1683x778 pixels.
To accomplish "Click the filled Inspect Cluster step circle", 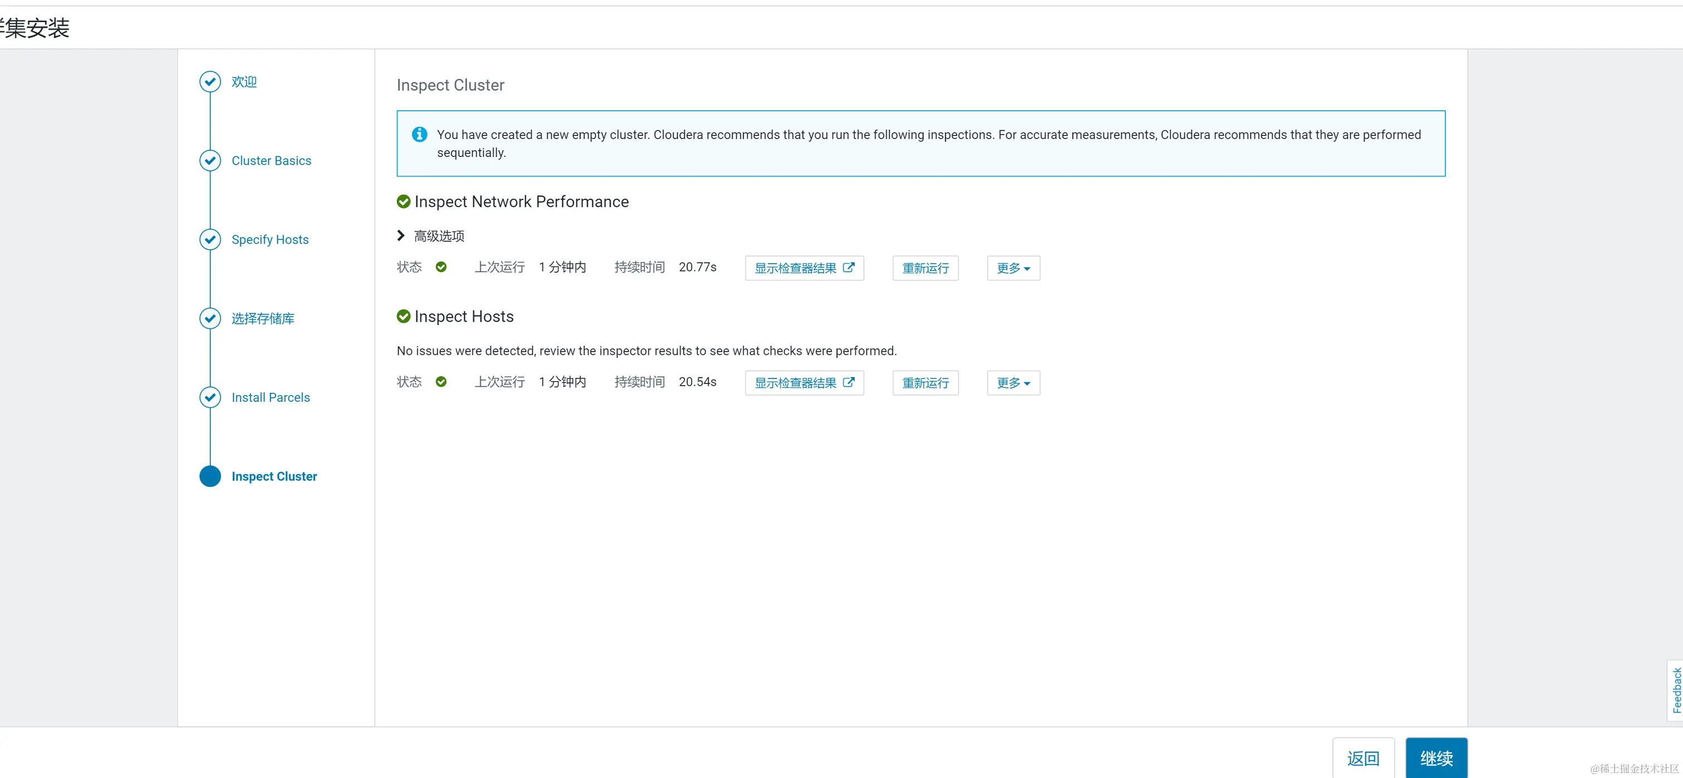I will [x=210, y=476].
